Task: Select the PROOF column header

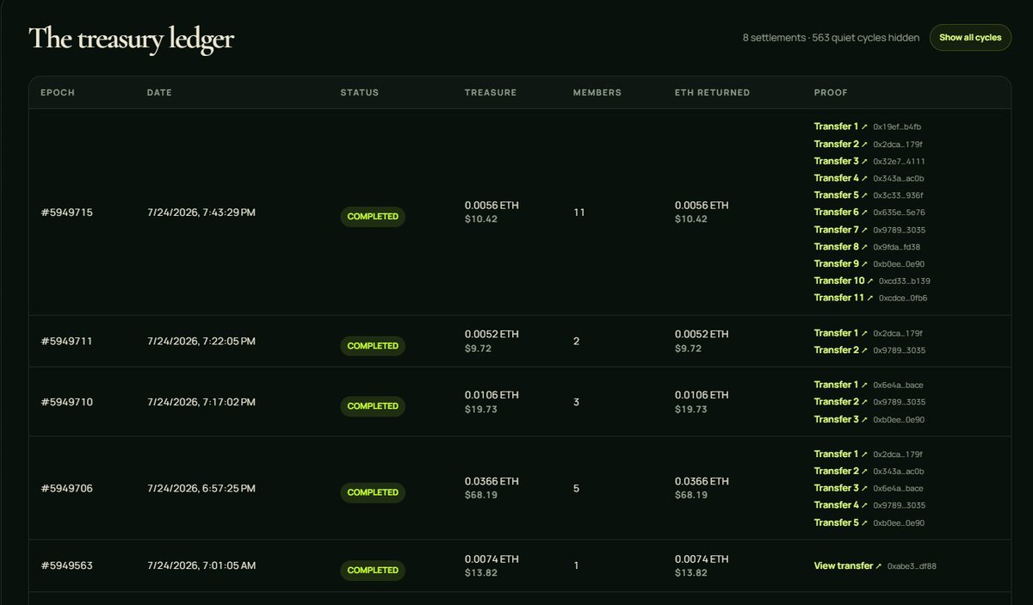Action: [831, 92]
